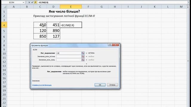Select row 6 header
Image resolution: width=191 pixels, height=107 pixels.
point(4,37)
